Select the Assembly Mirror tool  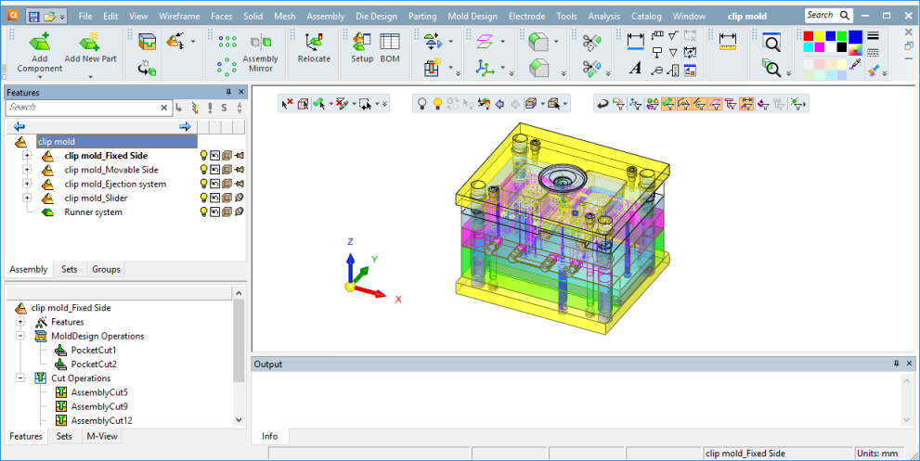261,53
